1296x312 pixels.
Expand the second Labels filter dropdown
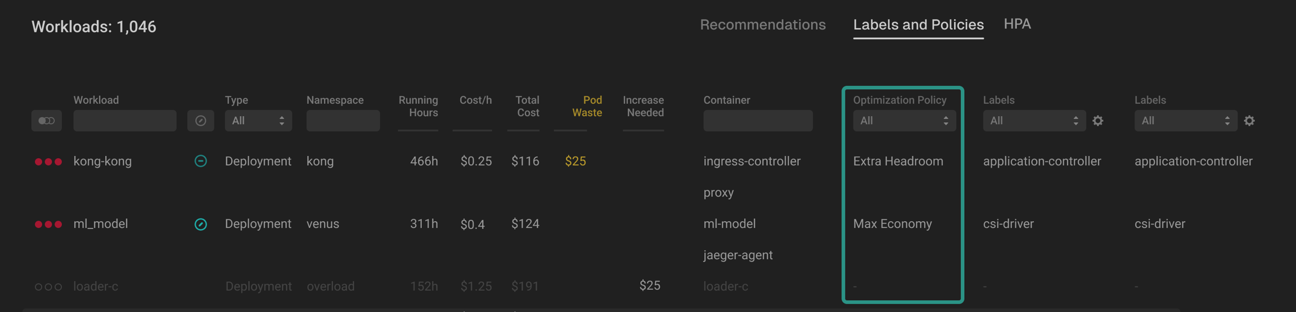(1185, 121)
